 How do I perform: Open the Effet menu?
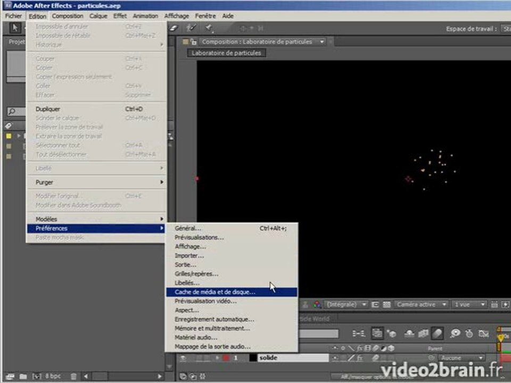[x=120, y=16]
